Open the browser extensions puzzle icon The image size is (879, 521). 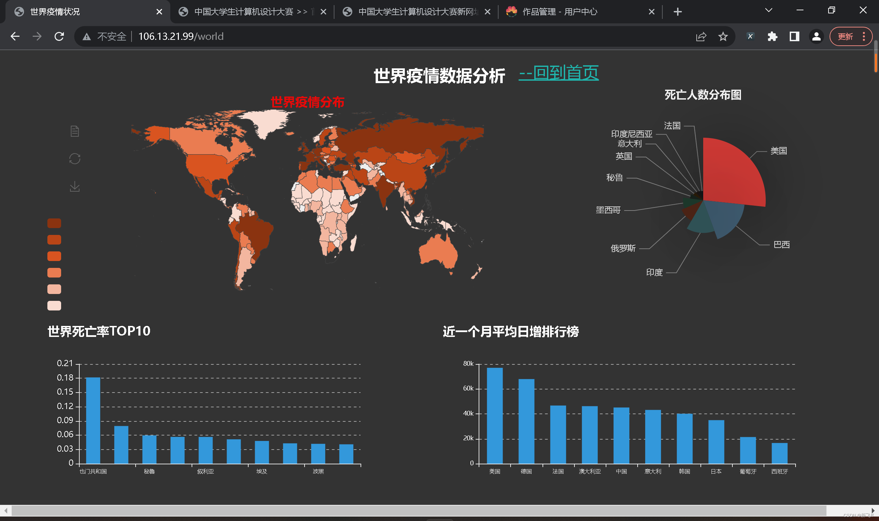click(772, 36)
